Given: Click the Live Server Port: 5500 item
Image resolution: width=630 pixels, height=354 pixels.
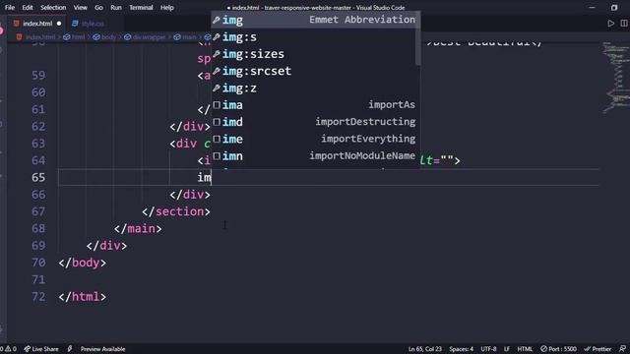Looking at the screenshot, I should click(x=558, y=349).
